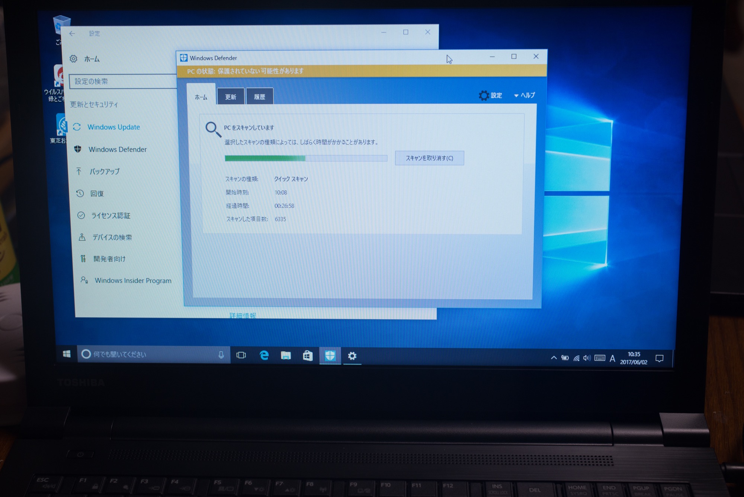The width and height of the screenshot is (744, 497).
Task: Launch Microsoft Edge from taskbar
Action: tap(264, 356)
